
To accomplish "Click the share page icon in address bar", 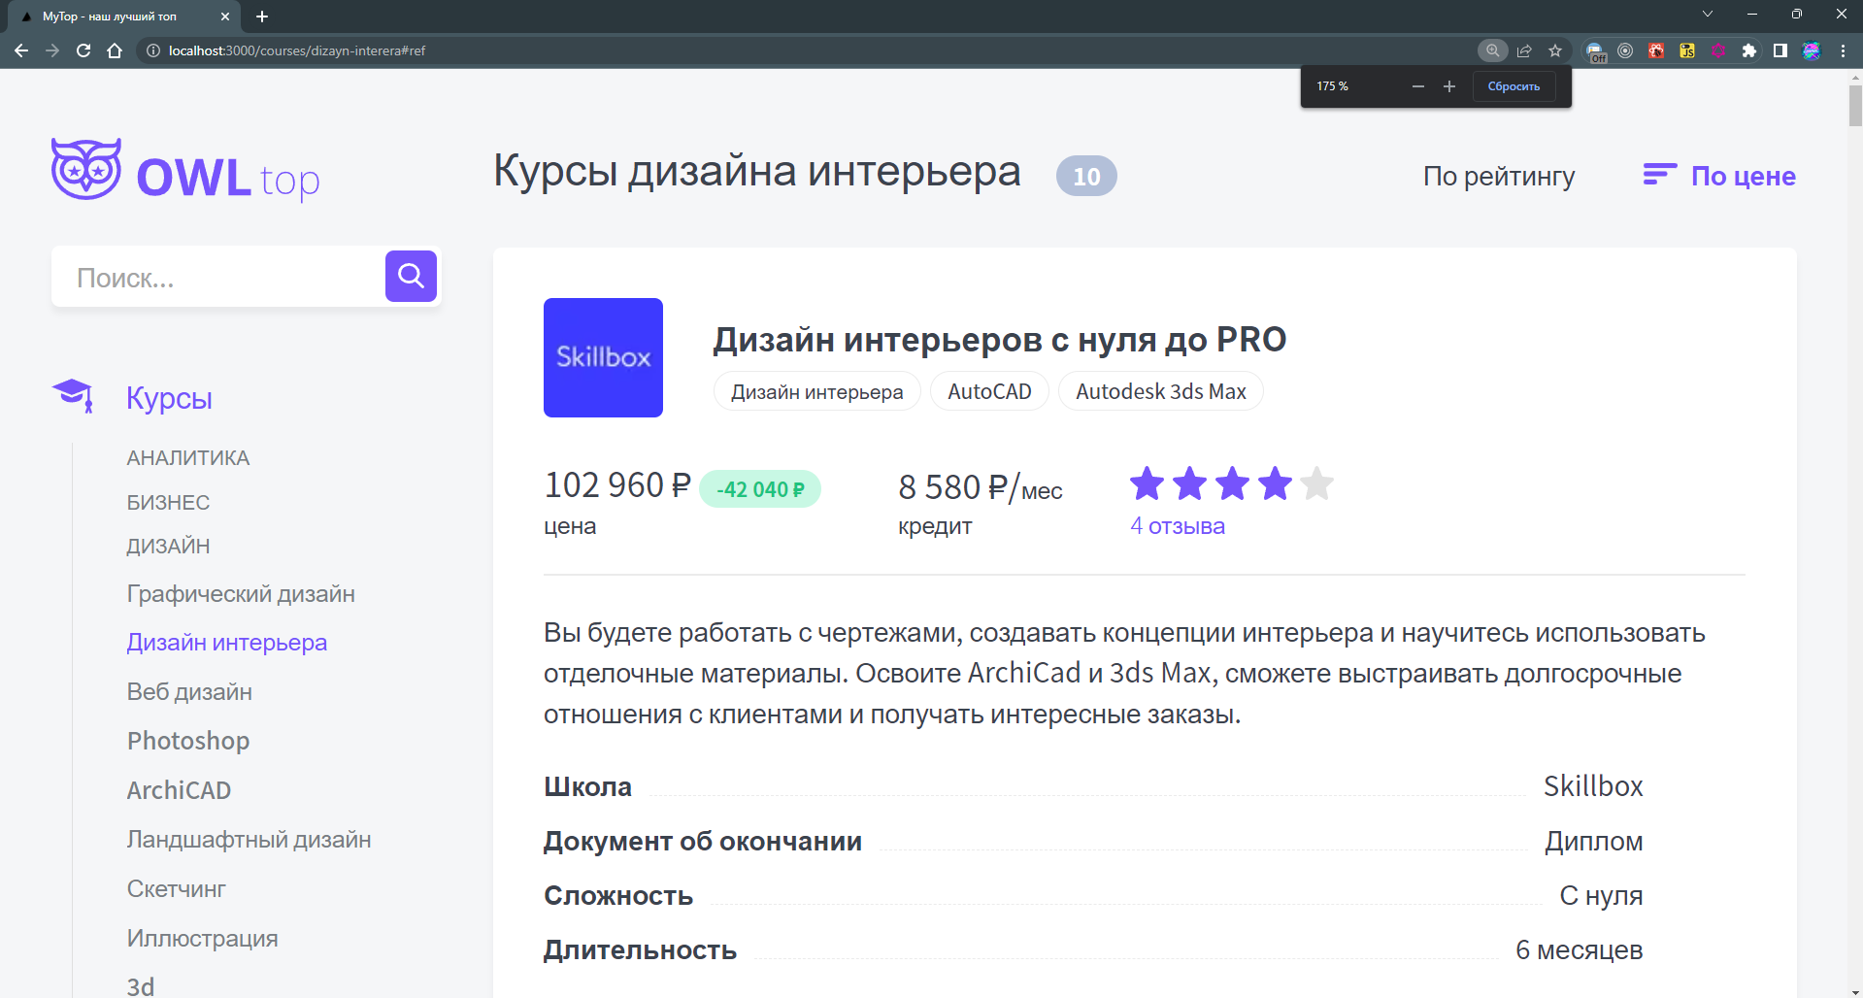I will pos(1524,50).
